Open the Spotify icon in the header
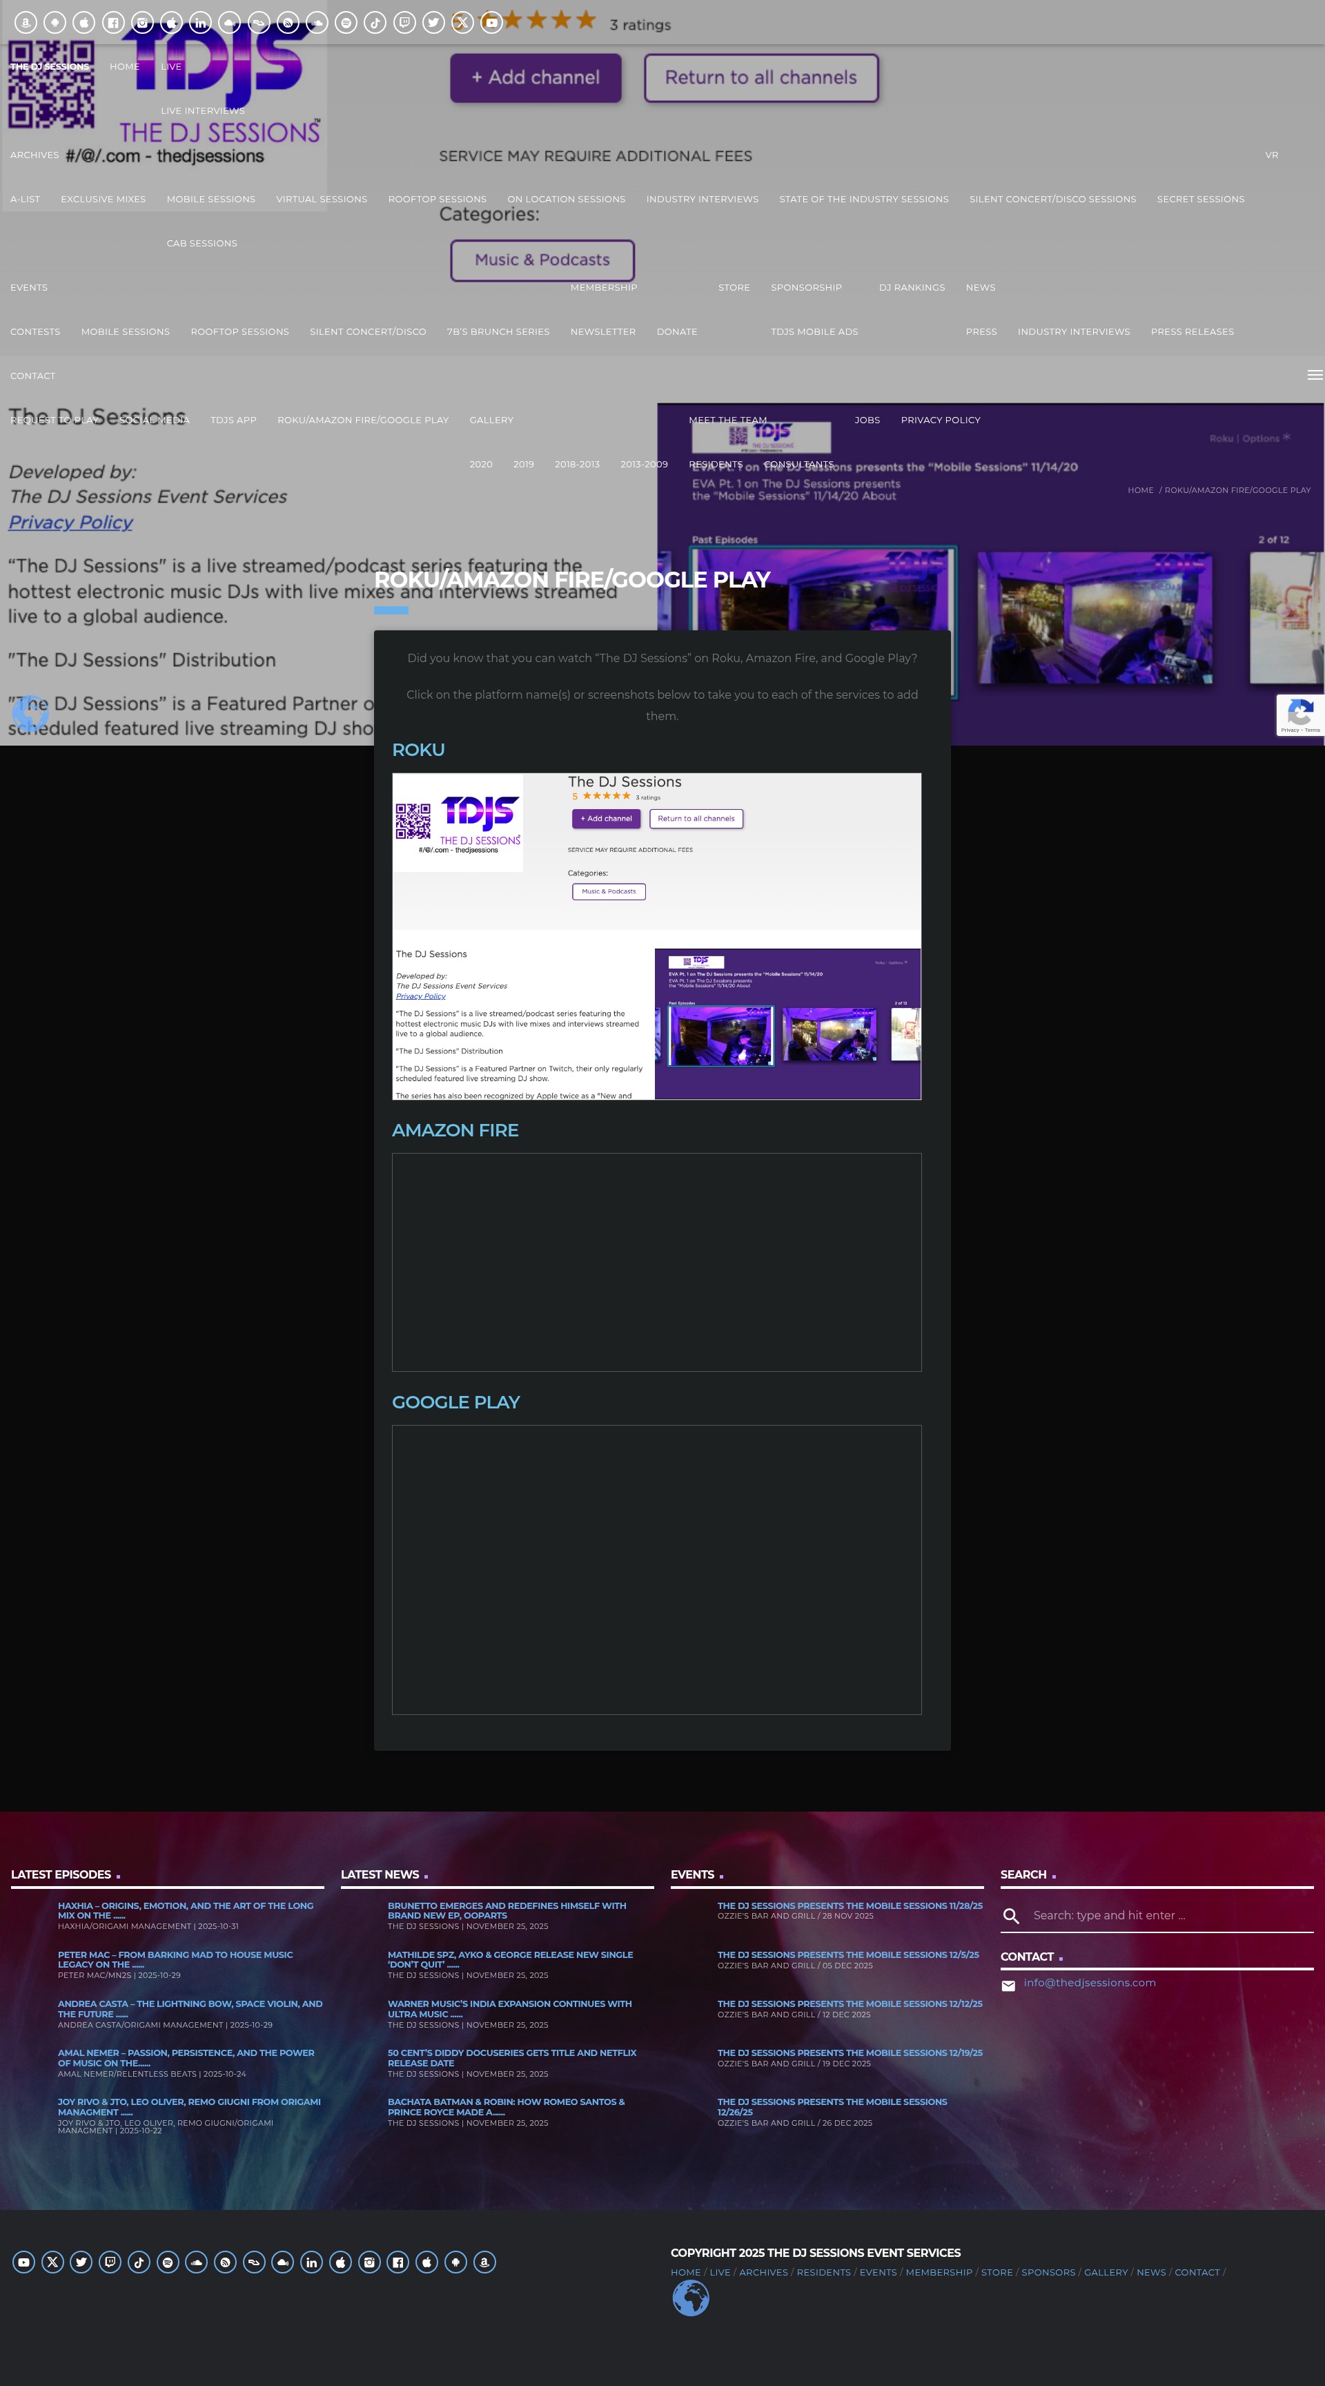Screen dimensions: 1325x2386 click(x=346, y=22)
